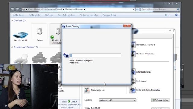Image resolution: width=193 pixels, height=109 pixels.
Task: Click the Power Cleaning title bar icon
Action: [x=64, y=26]
